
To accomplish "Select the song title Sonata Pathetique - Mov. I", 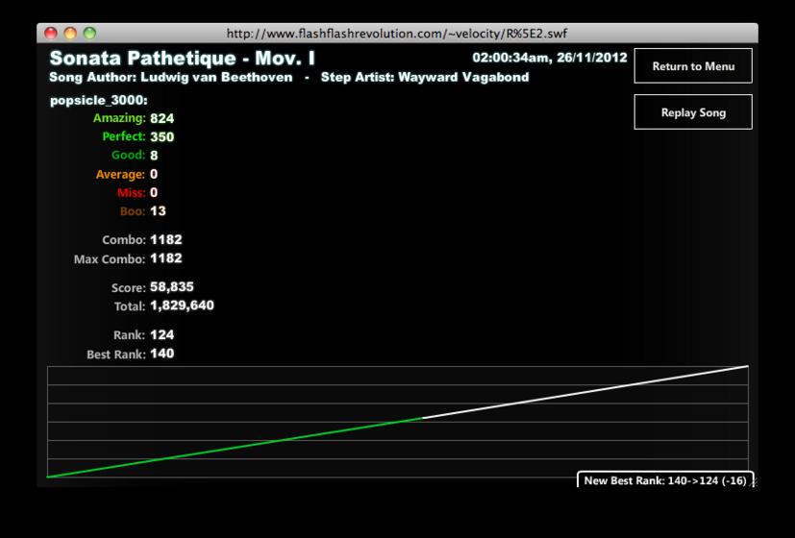I will (182, 59).
